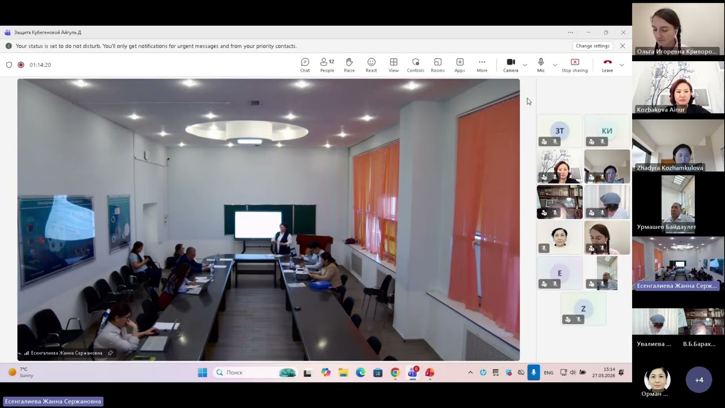Select the ЗТ participant tile
This screenshot has width=725, height=408.
tap(560, 131)
